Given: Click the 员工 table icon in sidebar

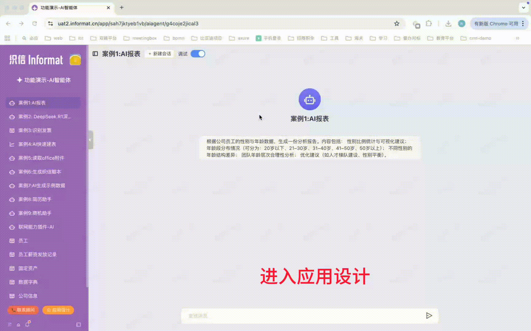Looking at the screenshot, I should coord(11,241).
